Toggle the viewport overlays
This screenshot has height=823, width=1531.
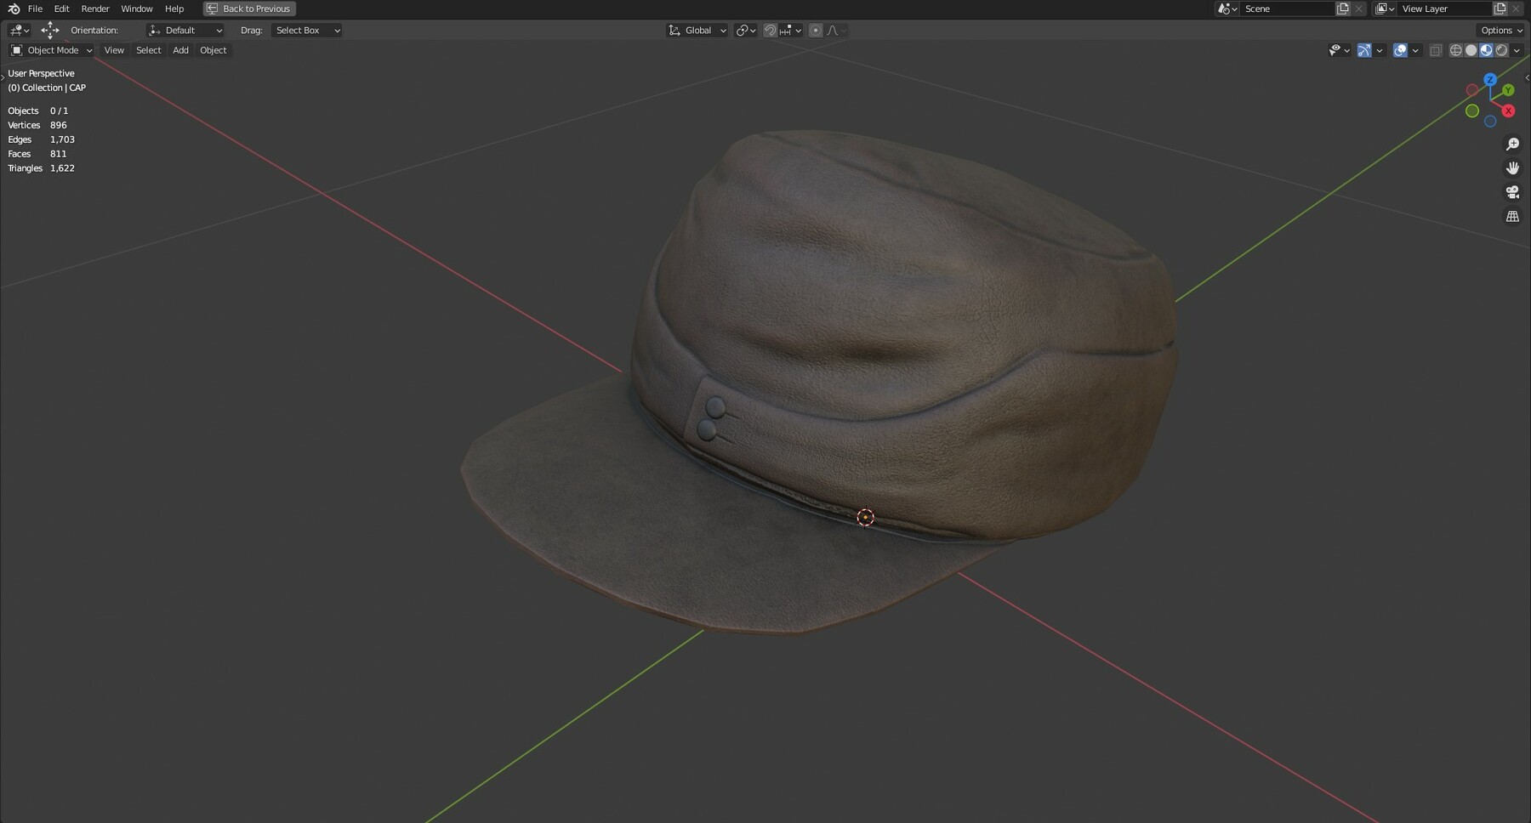pos(1400,50)
